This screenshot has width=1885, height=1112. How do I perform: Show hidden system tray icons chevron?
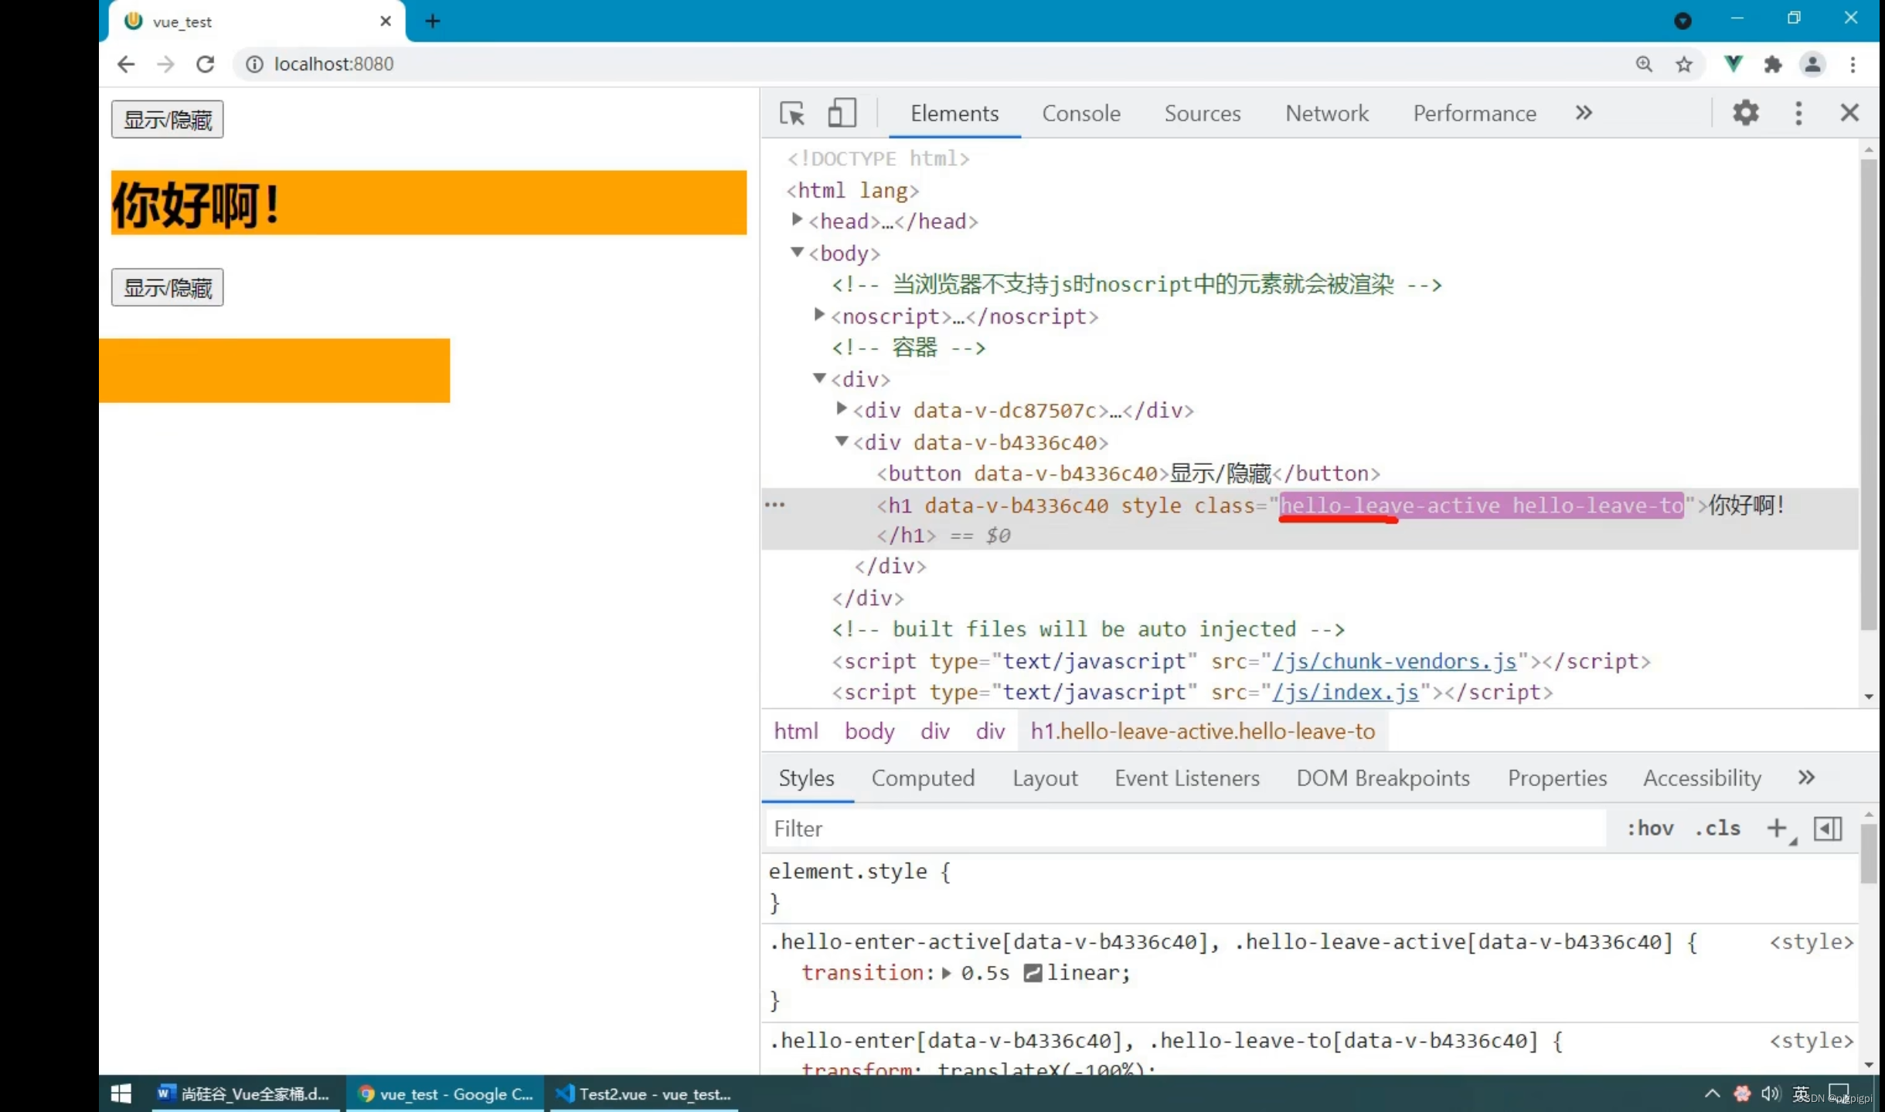(x=1712, y=1093)
